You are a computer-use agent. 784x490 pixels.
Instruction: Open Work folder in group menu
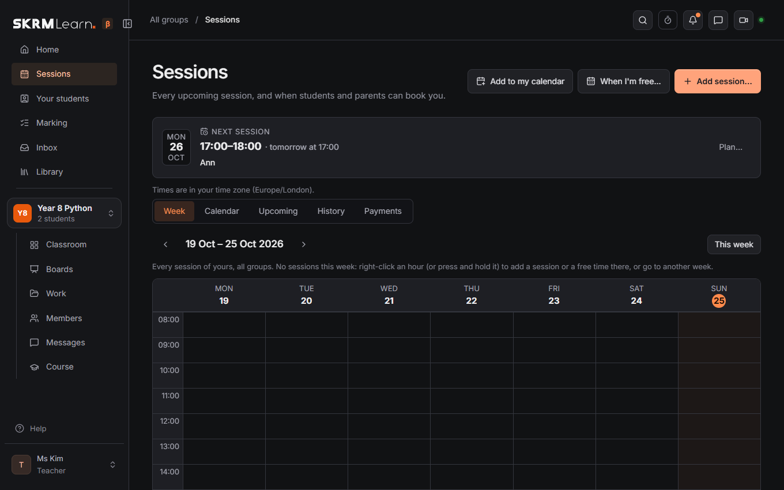click(71, 293)
